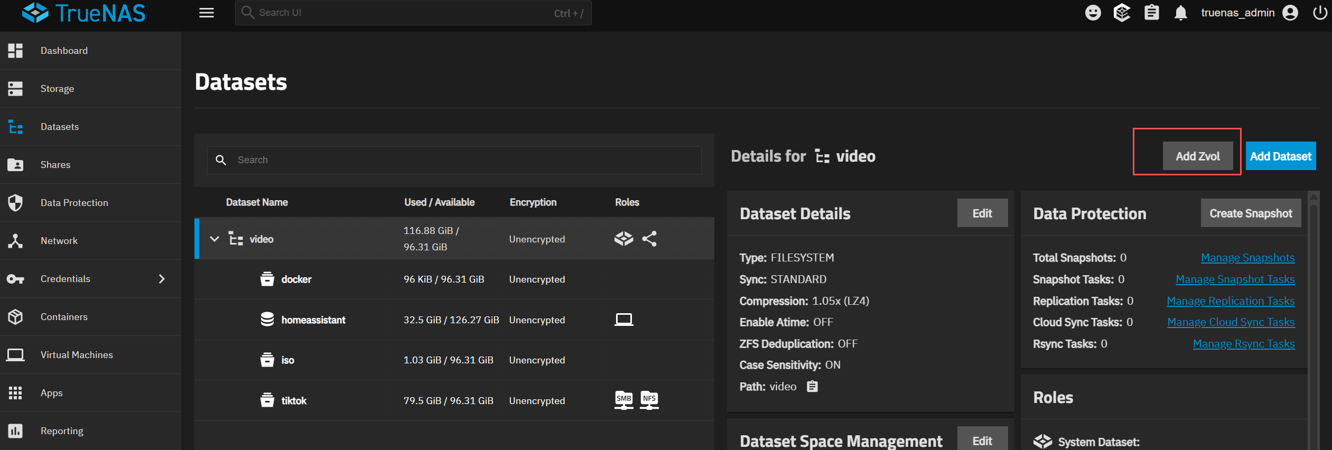Click the VM role icon on homeassistant

623,320
